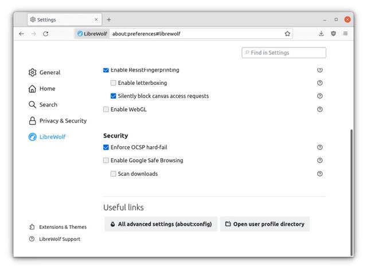Toggle Enable ResistFingerprinting checkbox
367x271 pixels.
pyautogui.click(x=106, y=70)
